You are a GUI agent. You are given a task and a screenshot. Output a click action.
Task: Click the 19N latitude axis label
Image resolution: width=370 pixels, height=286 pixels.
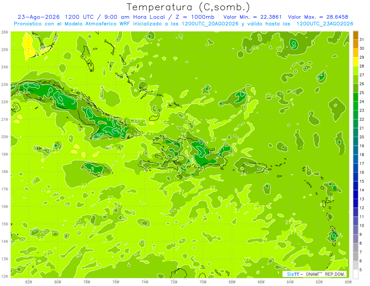point(4,154)
